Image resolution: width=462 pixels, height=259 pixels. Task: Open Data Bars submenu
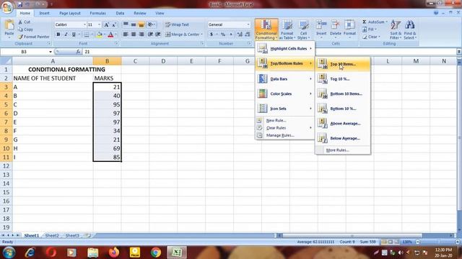coord(285,78)
